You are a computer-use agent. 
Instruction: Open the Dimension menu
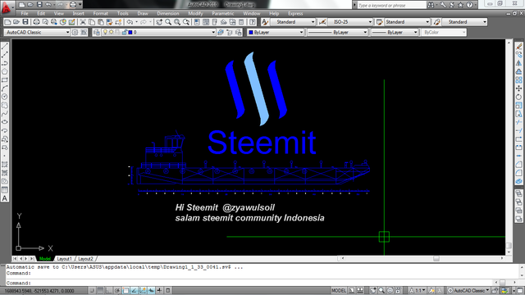coord(168,14)
